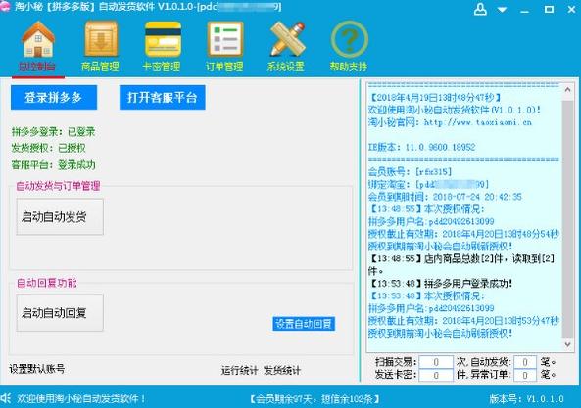Image resolution: width=581 pixels, height=408 pixels.
Task: Switch to 运行统计 tab
Action: pyautogui.click(x=239, y=370)
